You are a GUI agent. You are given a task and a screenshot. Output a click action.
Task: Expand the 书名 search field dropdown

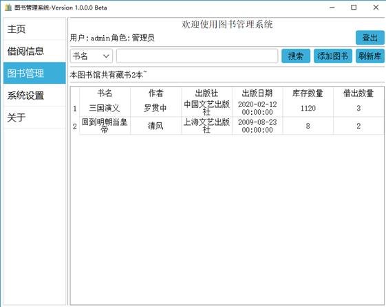coord(92,56)
